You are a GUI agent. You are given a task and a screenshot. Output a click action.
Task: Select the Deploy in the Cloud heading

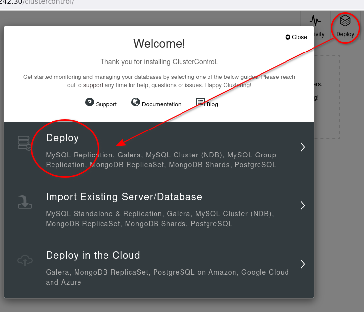[93, 255]
